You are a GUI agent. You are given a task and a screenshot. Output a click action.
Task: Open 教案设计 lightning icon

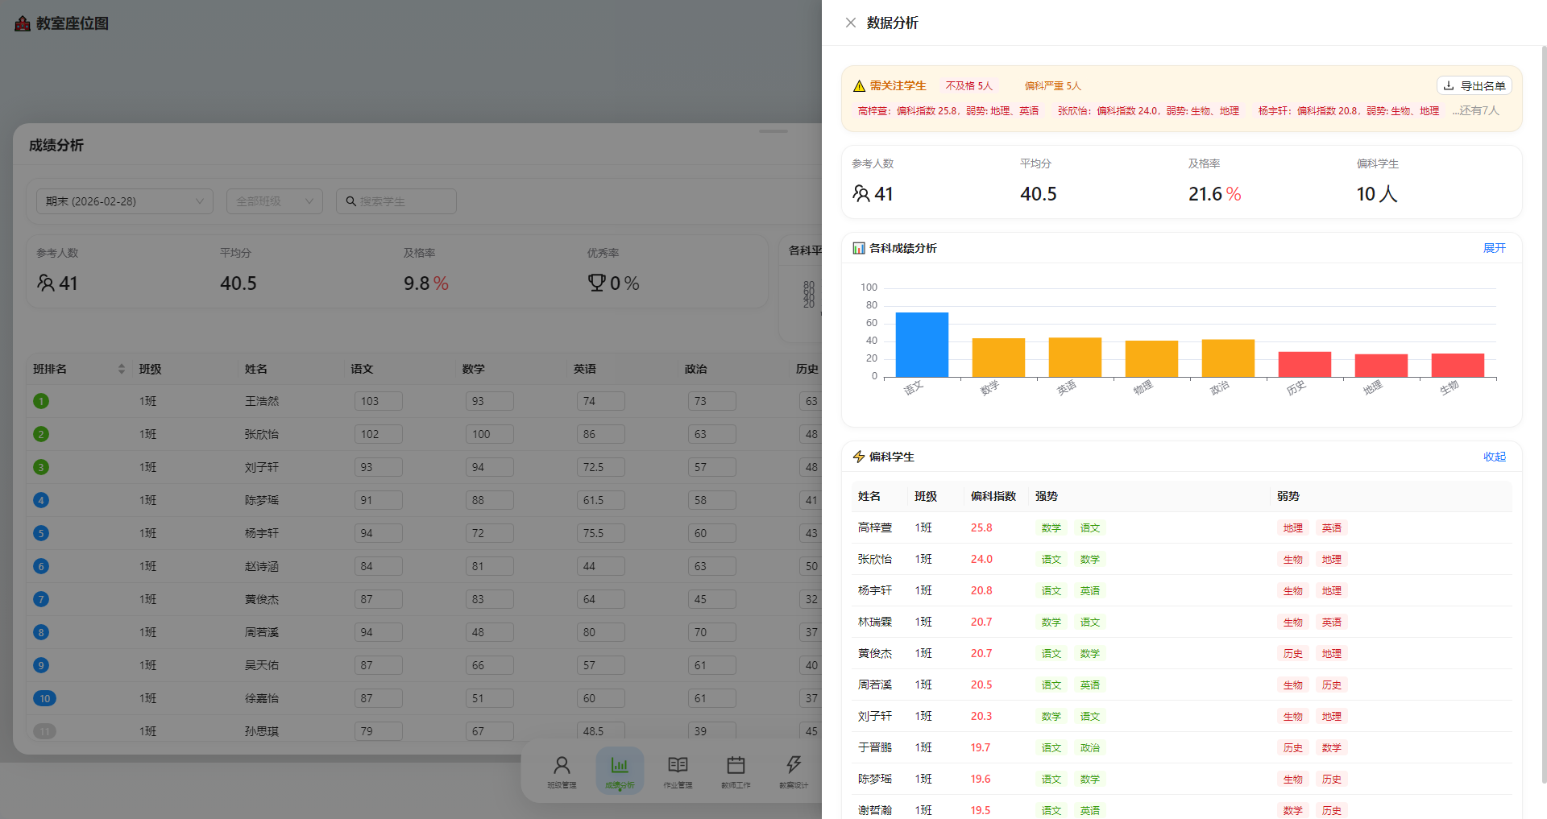point(794,771)
